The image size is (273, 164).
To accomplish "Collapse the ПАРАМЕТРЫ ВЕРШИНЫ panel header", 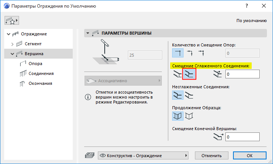I will 88,33.
